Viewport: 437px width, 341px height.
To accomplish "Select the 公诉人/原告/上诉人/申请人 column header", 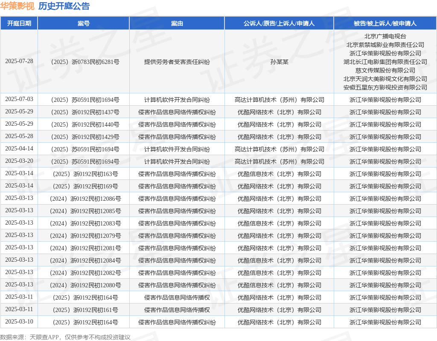I will click(279, 23).
